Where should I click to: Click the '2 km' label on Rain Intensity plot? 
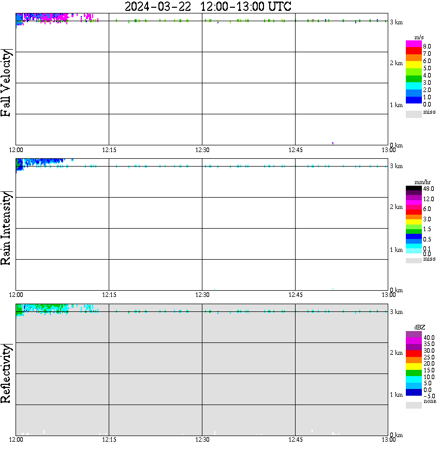pyautogui.click(x=396, y=207)
